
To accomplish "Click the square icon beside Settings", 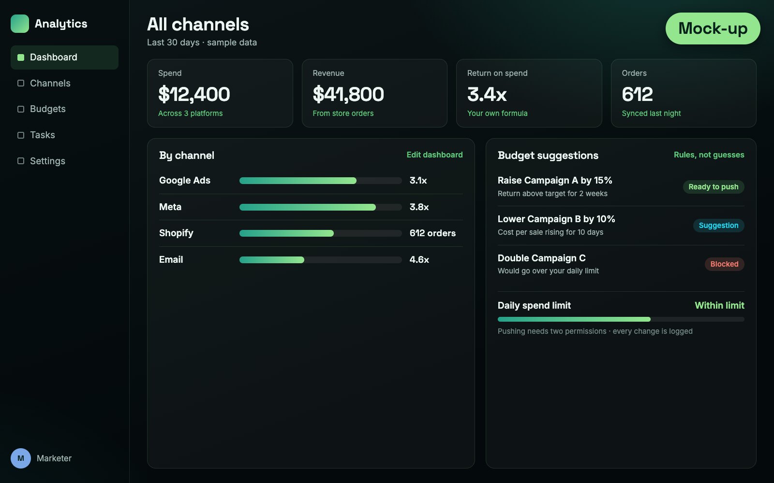I will pyautogui.click(x=21, y=161).
